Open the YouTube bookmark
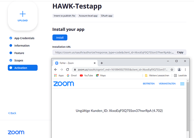Image resolution: width=194 pixels, height=138 pixels. pyautogui.click(x=86, y=75)
